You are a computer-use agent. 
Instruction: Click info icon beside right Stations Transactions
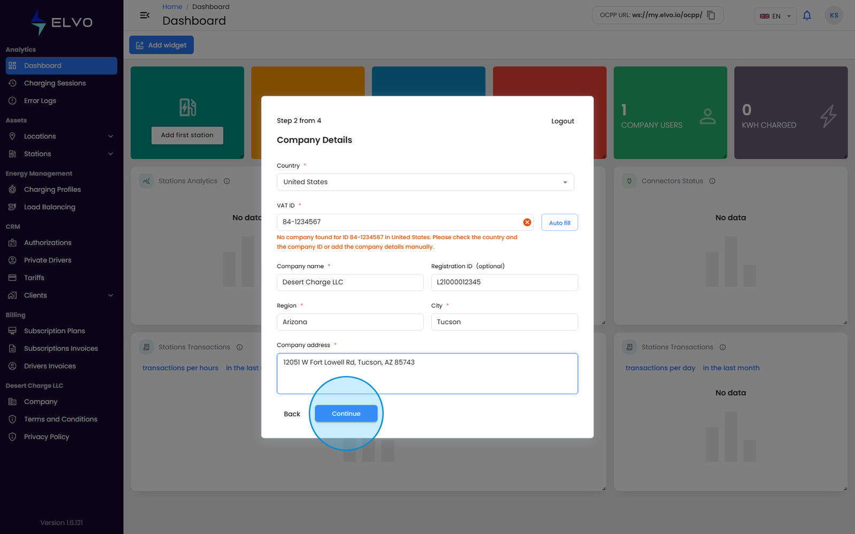click(722, 348)
